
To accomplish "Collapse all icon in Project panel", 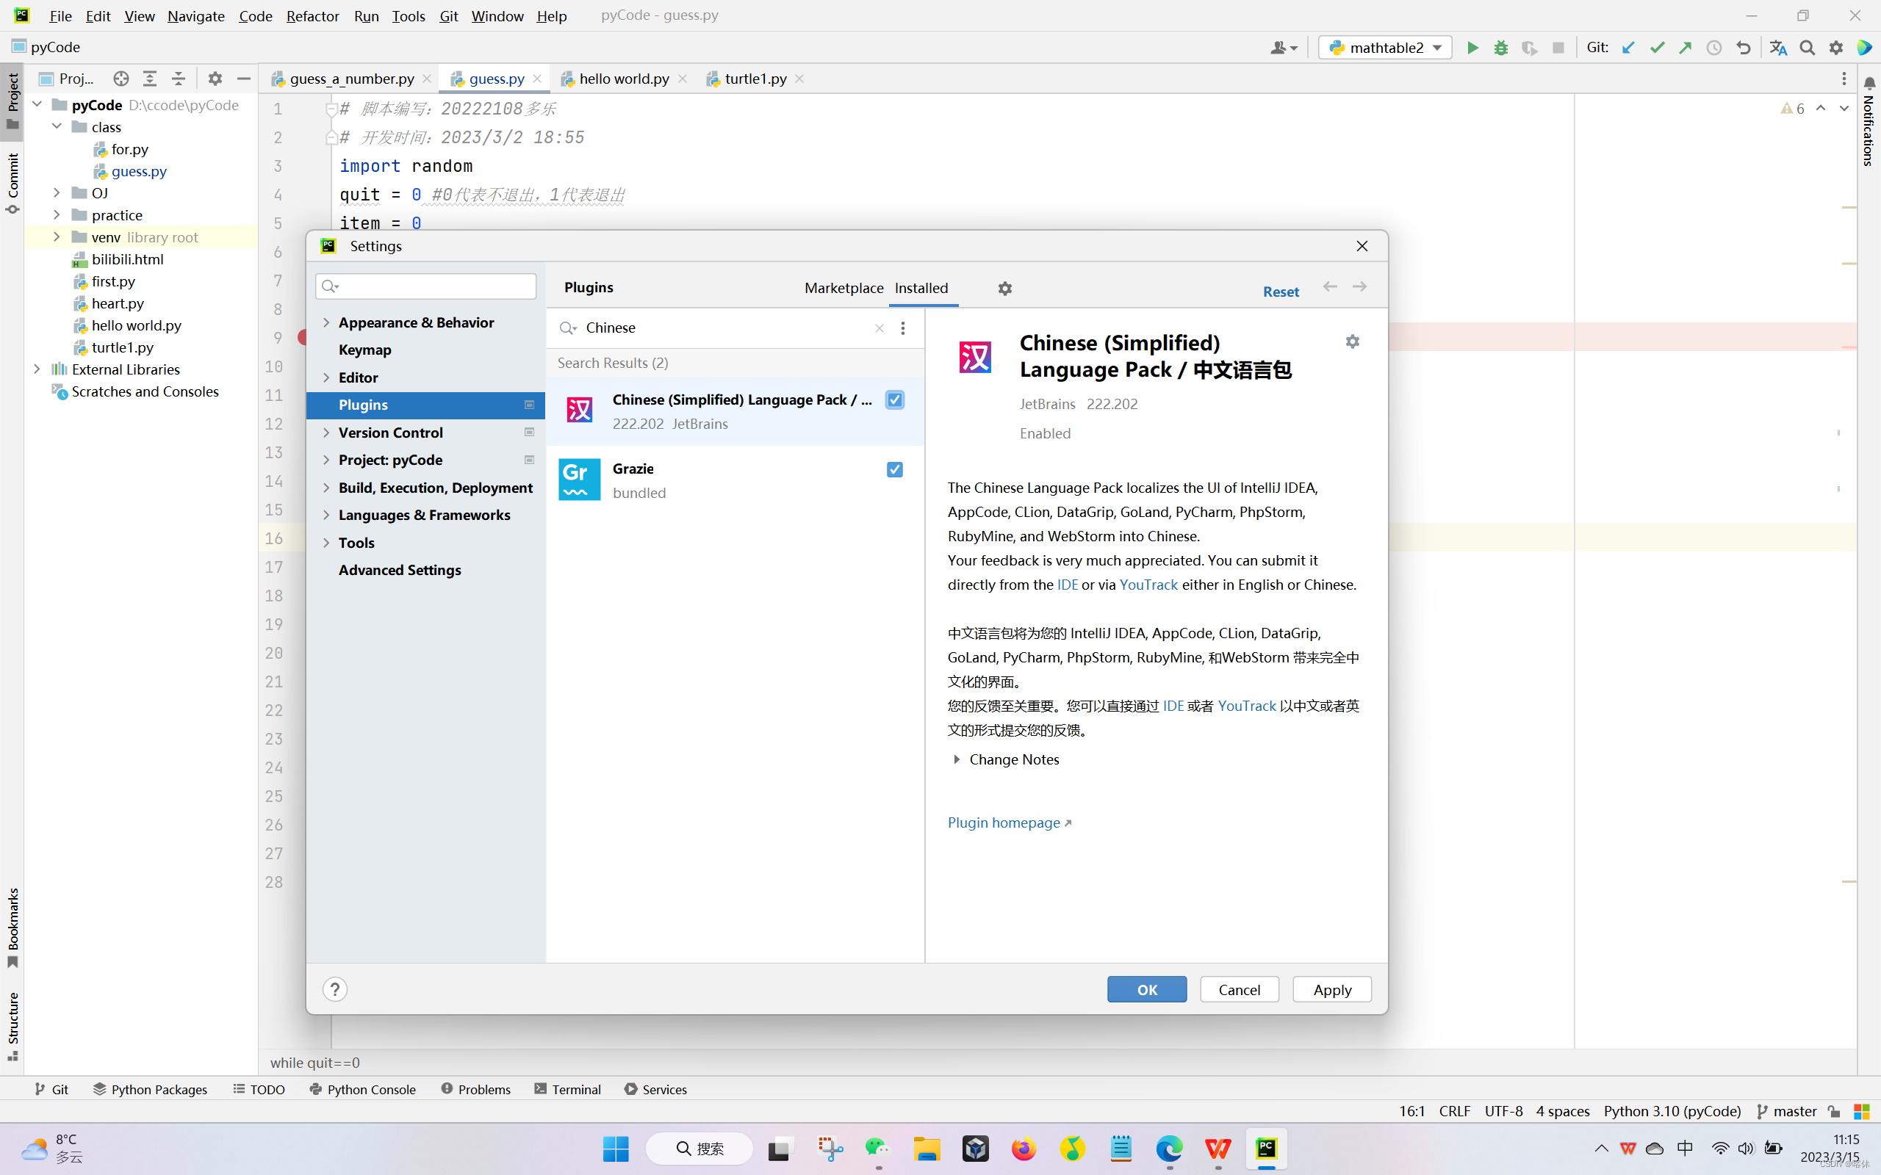I will [x=179, y=79].
